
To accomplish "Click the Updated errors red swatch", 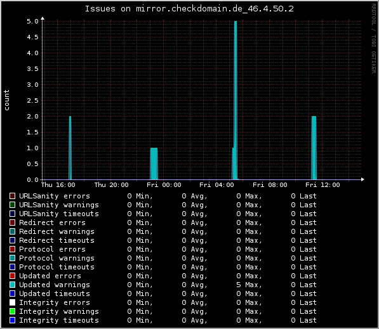I will (12, 276).
